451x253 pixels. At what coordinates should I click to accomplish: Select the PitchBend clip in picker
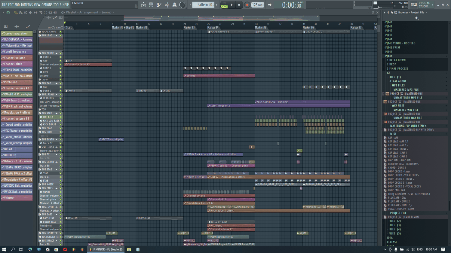pyautogui.click(x=17, y=82)
